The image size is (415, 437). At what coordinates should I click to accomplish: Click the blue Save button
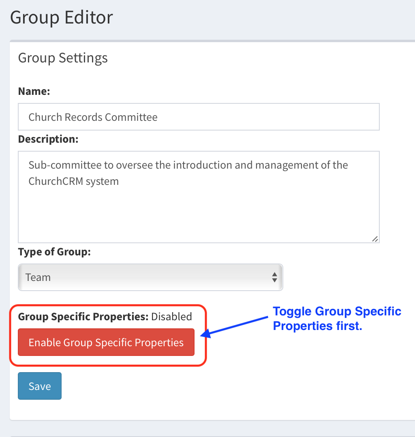click(x=39, y=386)
